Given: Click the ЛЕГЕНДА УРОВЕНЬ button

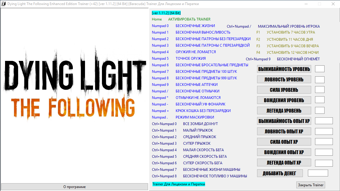Looking at the screenshot, I should point(284,111).
